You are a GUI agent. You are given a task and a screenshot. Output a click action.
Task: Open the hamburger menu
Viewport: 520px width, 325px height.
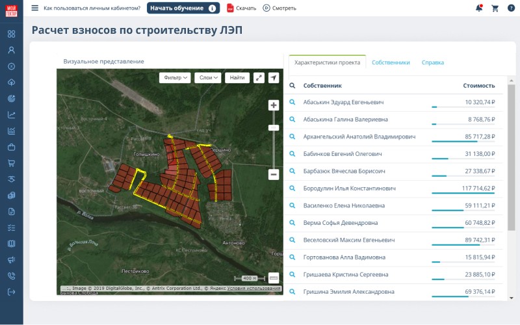pos(35,8)
